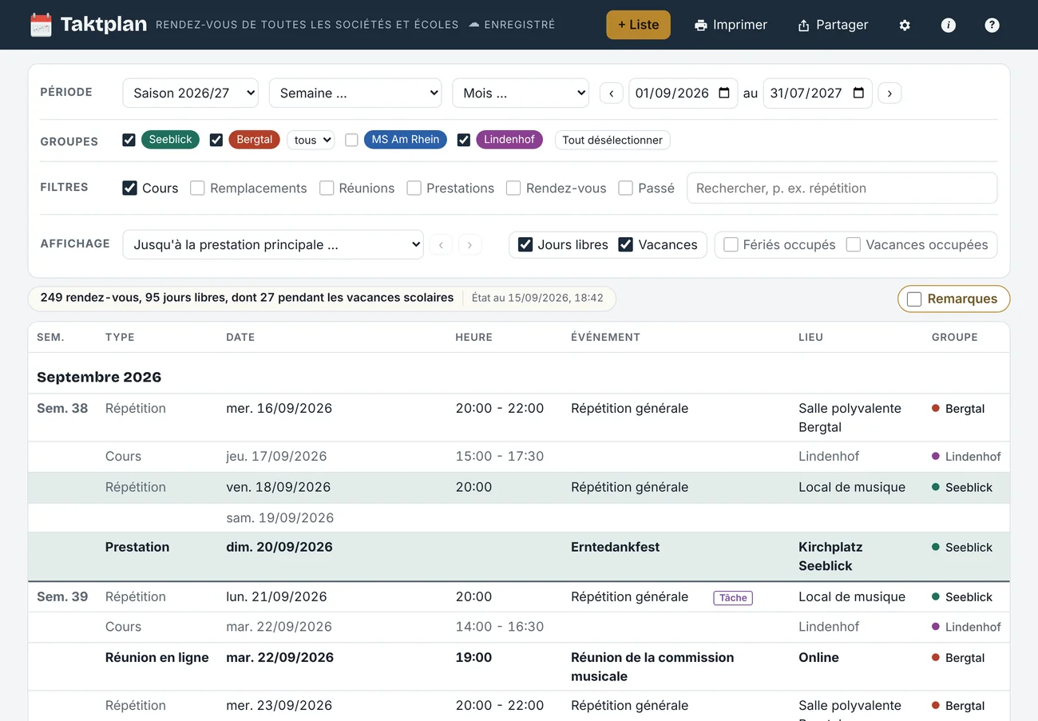Open help question mark icon
This screenshot has height=721, width=1038.
pos(992,25)
